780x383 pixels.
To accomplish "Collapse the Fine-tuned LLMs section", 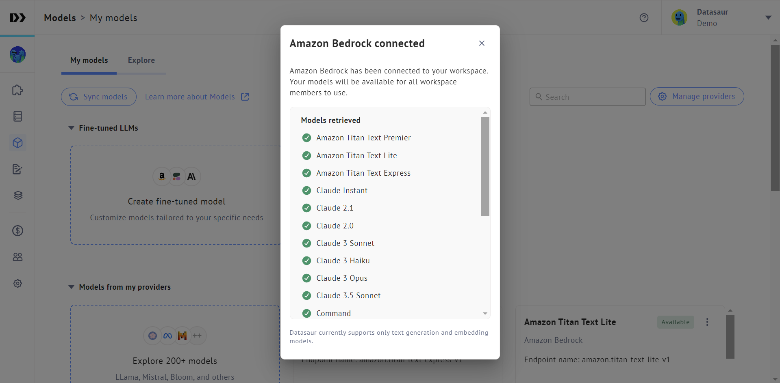I will tap(71, 128).
